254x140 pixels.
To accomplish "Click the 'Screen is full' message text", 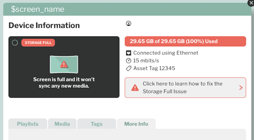I will pos(64,83).
